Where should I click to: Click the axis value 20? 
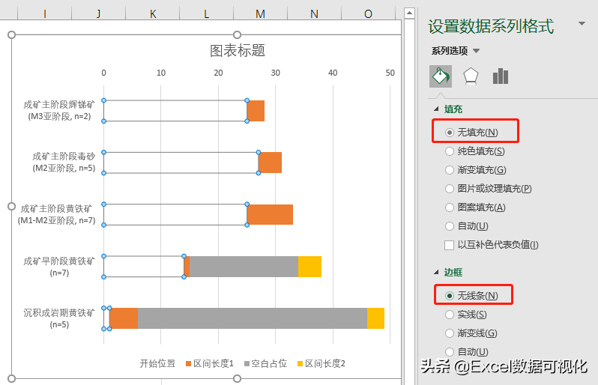218,73
